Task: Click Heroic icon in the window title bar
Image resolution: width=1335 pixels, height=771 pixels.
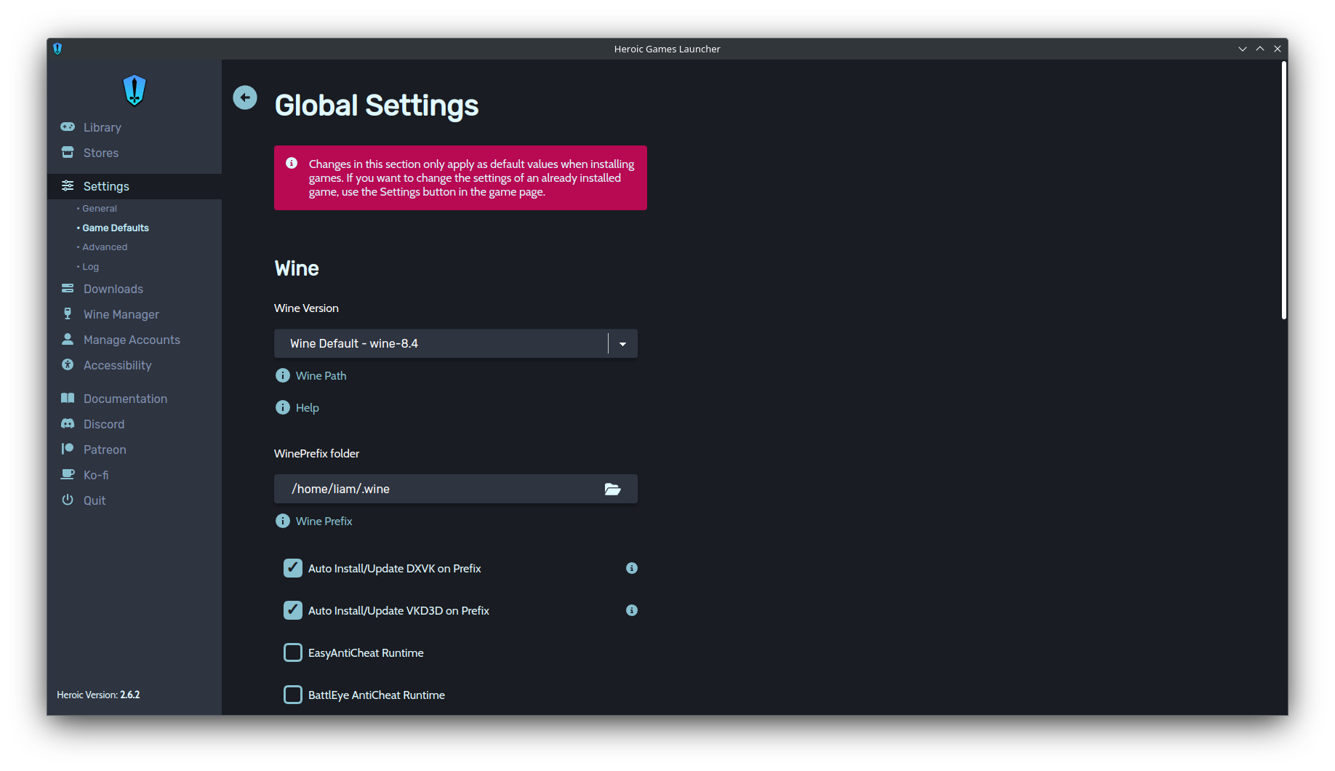Action: (57, 49)
